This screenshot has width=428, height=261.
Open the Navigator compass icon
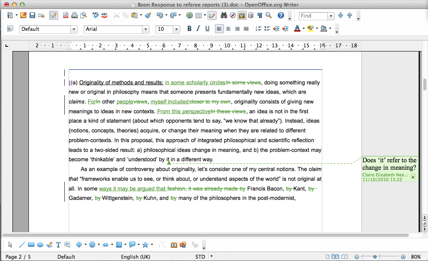(x=233, y=15)
